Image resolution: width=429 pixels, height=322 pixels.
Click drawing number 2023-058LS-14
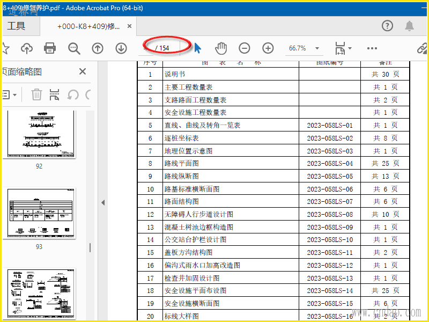click(330, 290)
